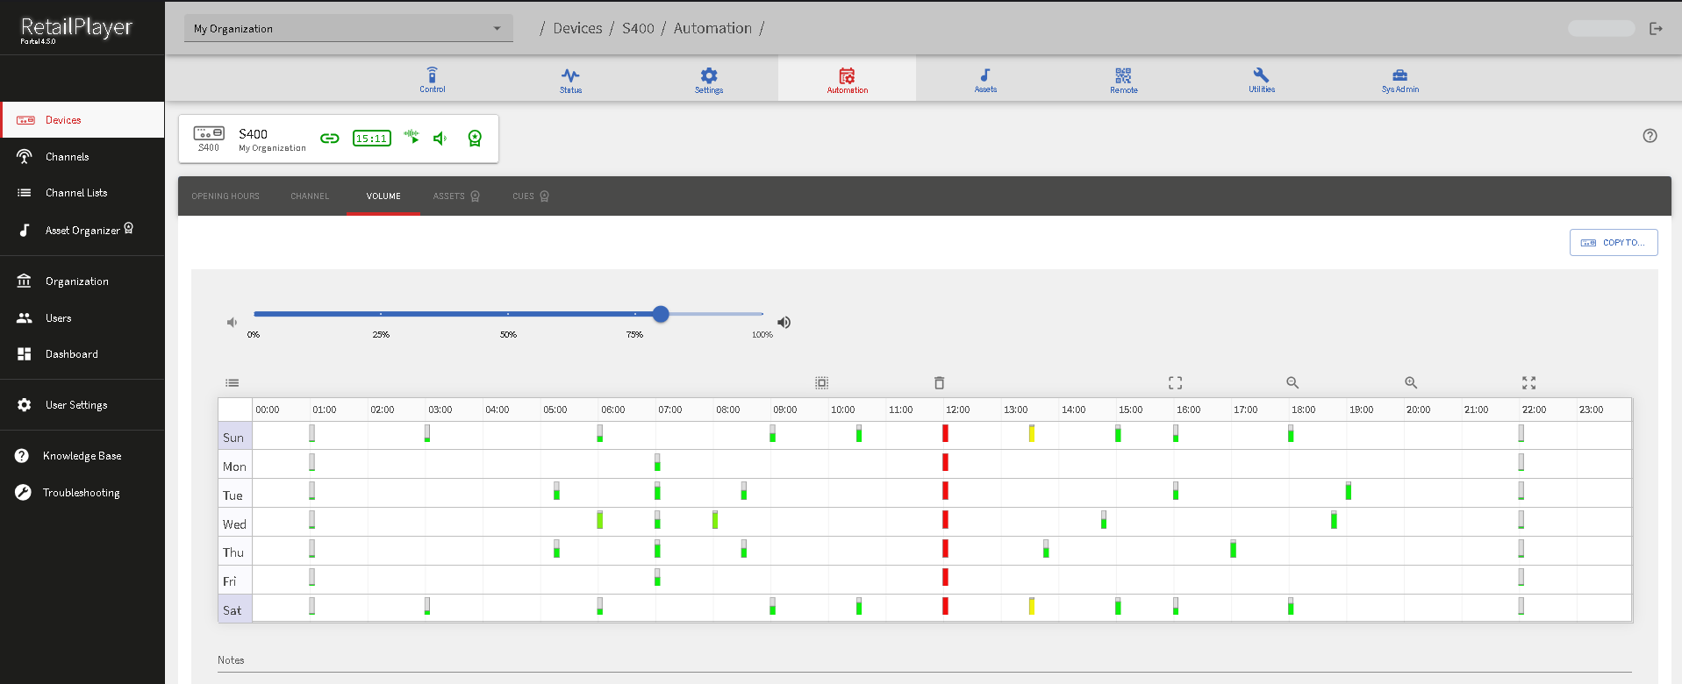
Task: Switch to the Cues tab
Action: (x=530, y=196)
